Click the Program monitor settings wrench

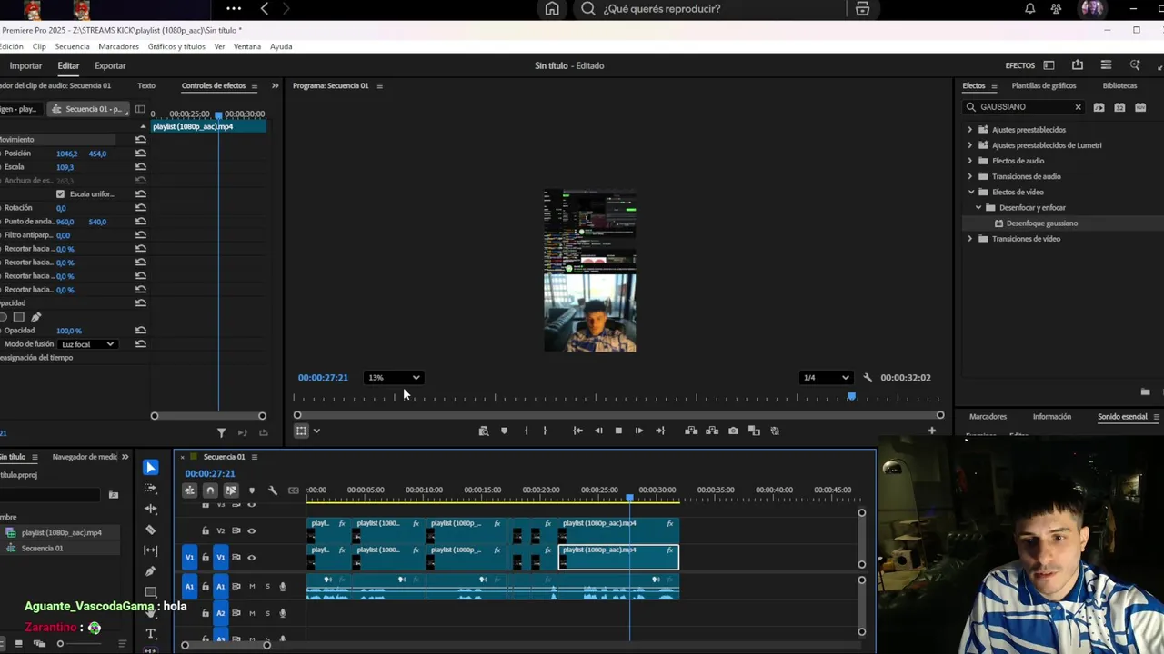click(x=868, y=378)
